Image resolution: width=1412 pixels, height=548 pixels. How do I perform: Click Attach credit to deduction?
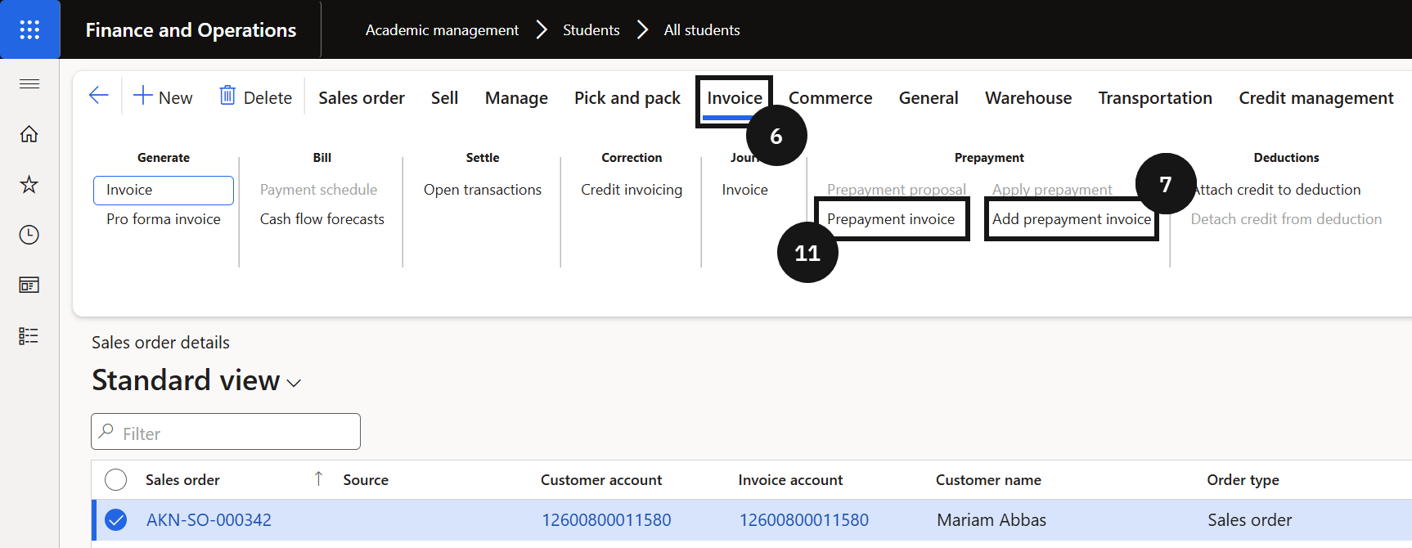click(1278, 190)
